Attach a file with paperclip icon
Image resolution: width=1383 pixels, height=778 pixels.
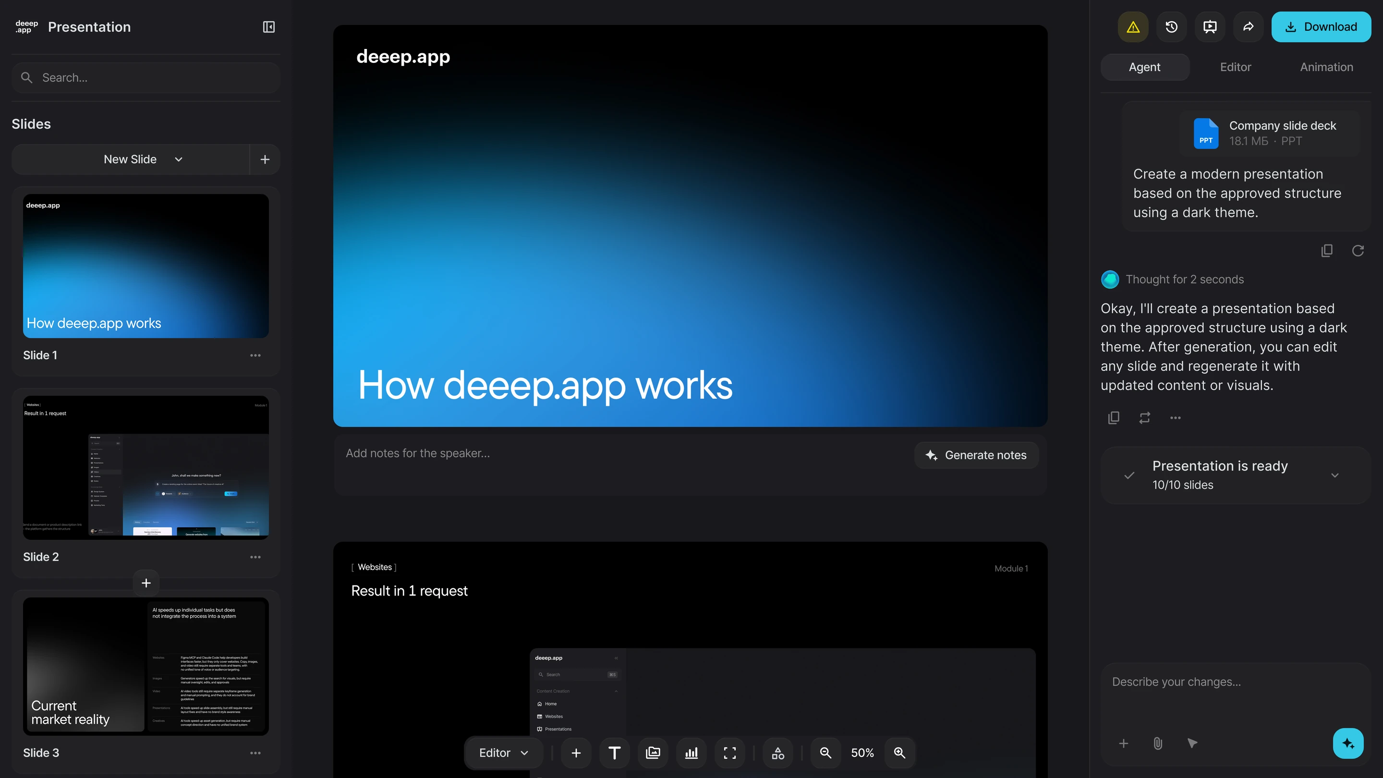click(1157, 743)
